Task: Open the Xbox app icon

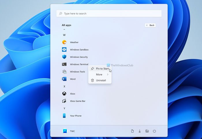Action: pyautogui.click(x=64, y=94)
